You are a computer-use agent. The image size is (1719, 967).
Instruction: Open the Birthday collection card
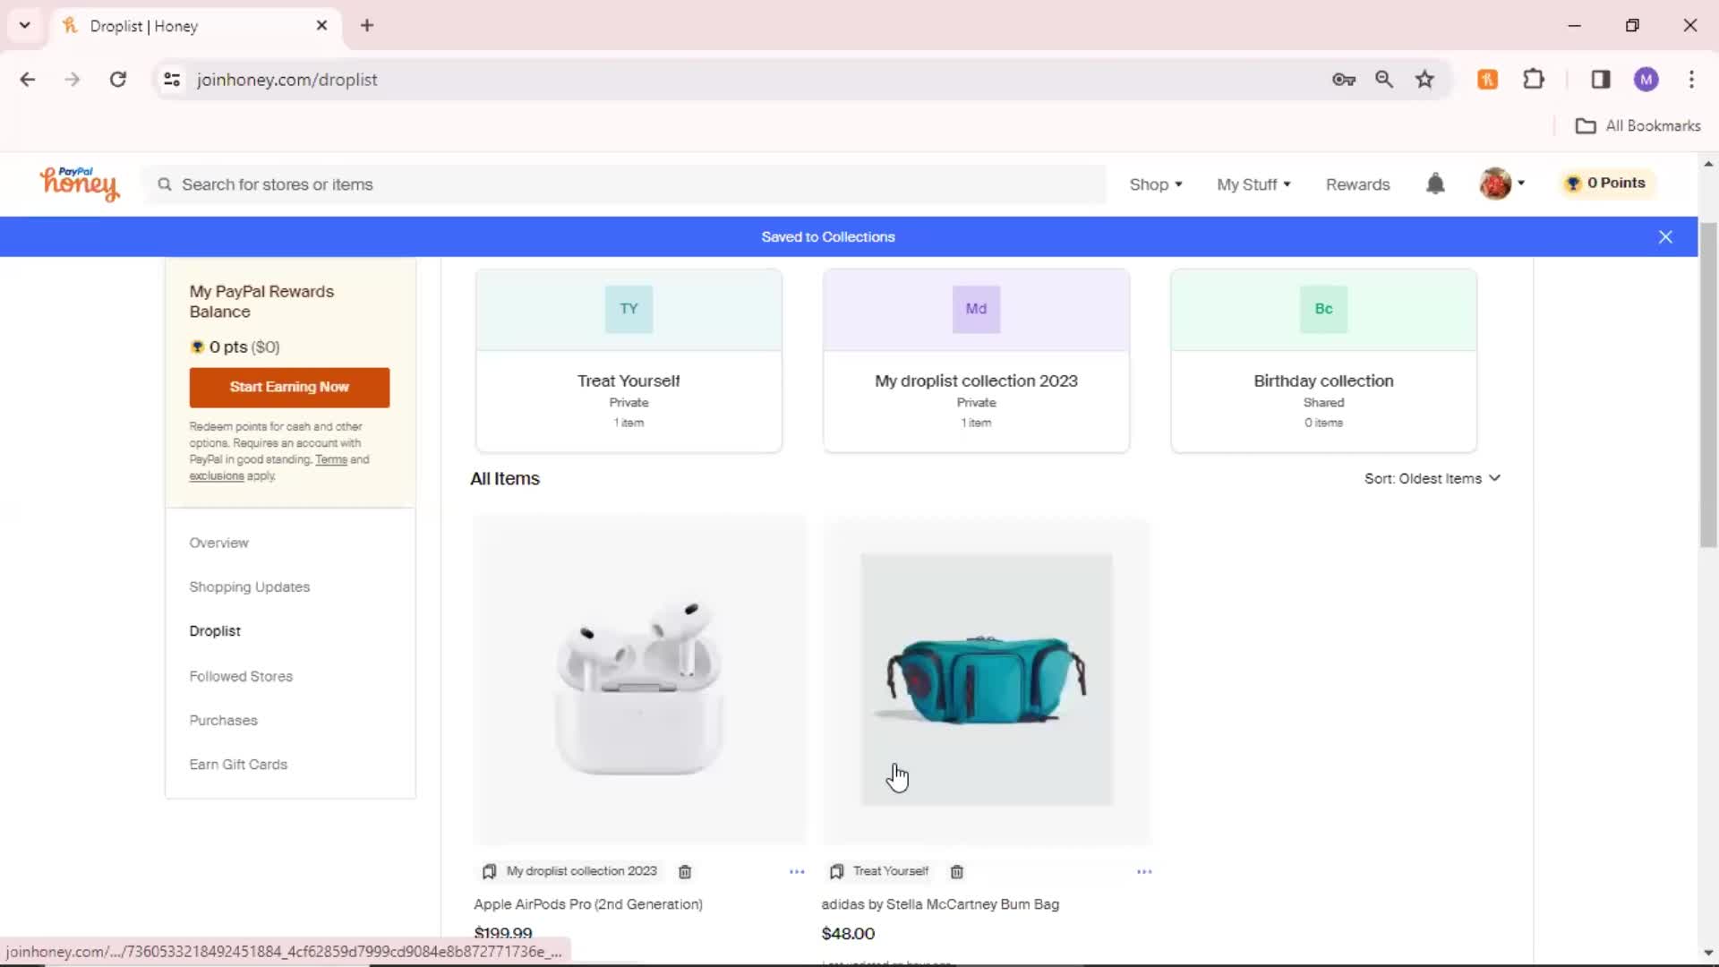(x=1323, y=361)
